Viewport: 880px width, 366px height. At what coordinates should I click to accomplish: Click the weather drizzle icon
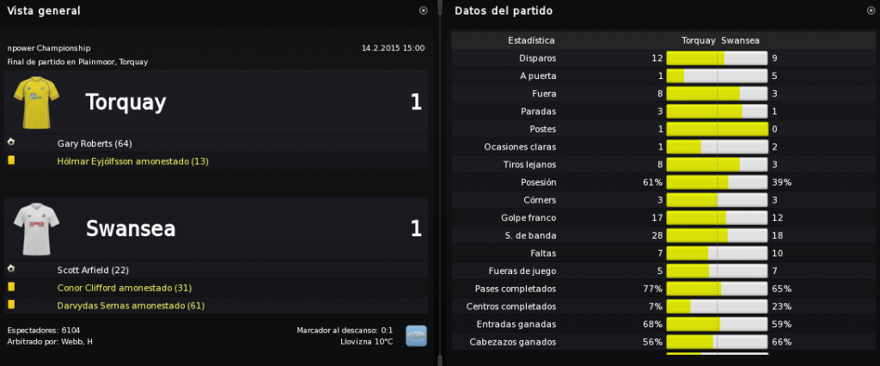point(417,336)
